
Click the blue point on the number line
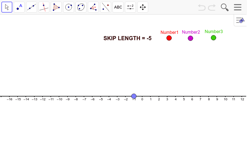click(x=134, y=96)
